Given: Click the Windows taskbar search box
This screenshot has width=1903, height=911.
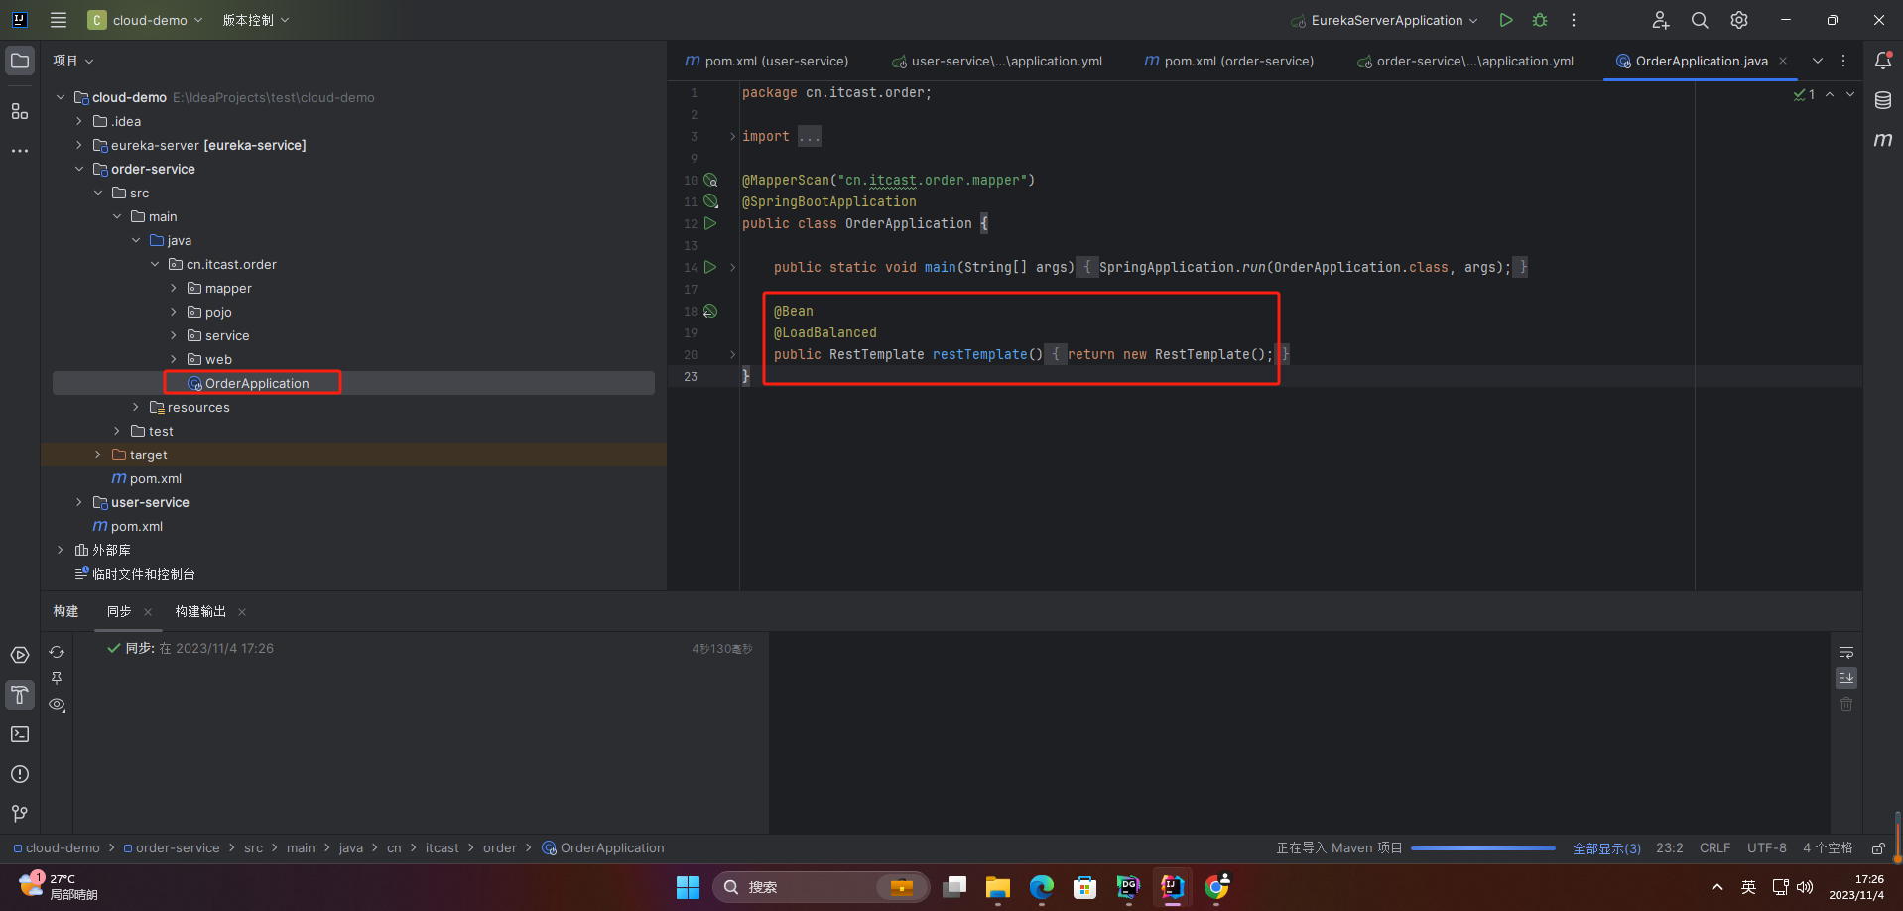Looking at the screenshot, I should pos(820,887).
